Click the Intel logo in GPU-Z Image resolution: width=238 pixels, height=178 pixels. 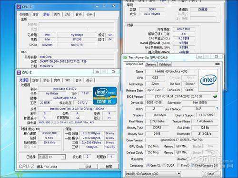click(x=208, y=80)
